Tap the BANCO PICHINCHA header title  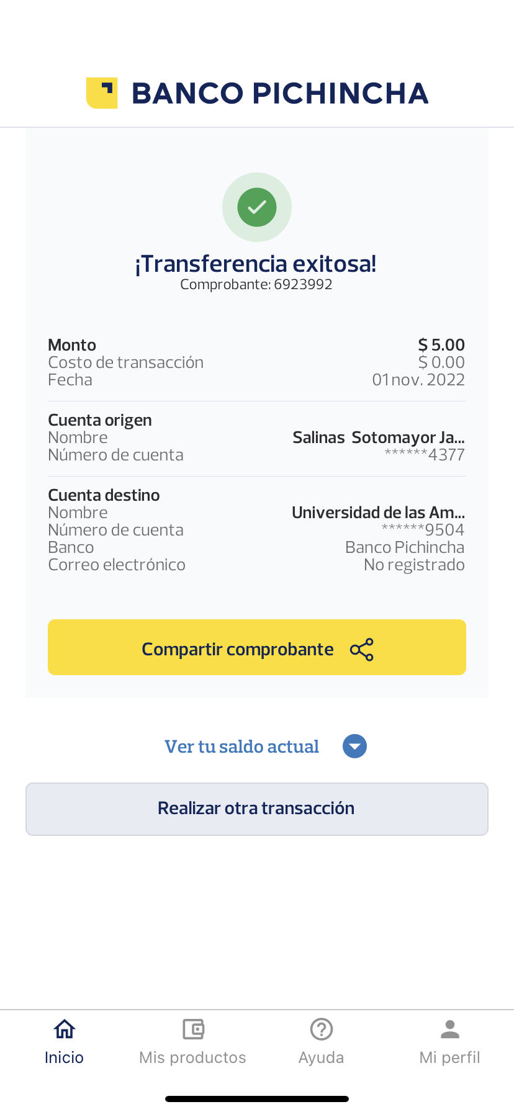[280, 94]
